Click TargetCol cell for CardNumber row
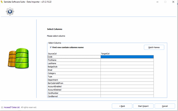This screenshot has width=178, height=111. (127, 93)
